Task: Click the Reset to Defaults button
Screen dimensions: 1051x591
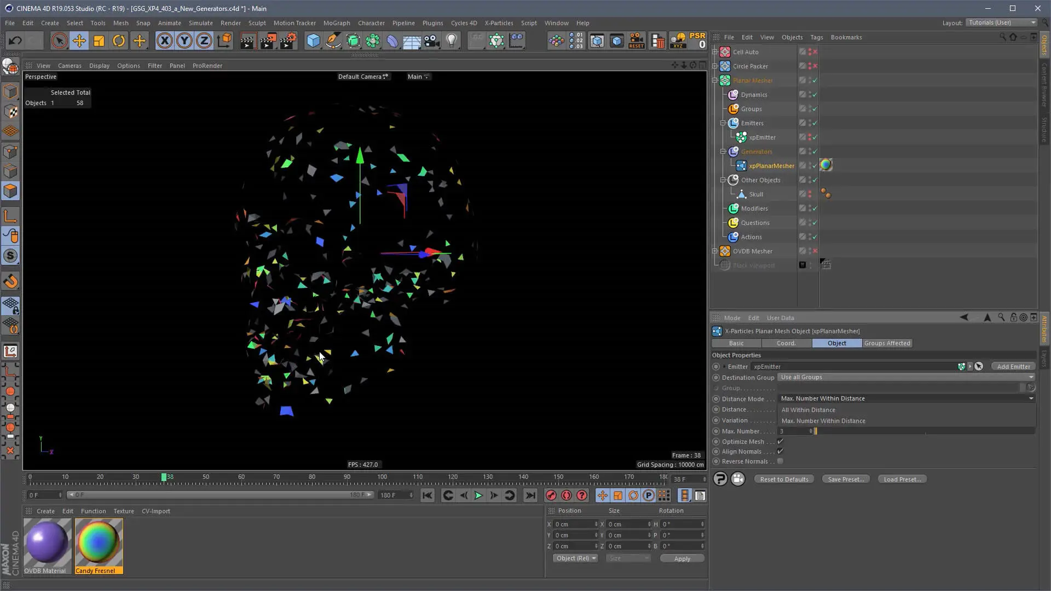Action: [784, 479]
